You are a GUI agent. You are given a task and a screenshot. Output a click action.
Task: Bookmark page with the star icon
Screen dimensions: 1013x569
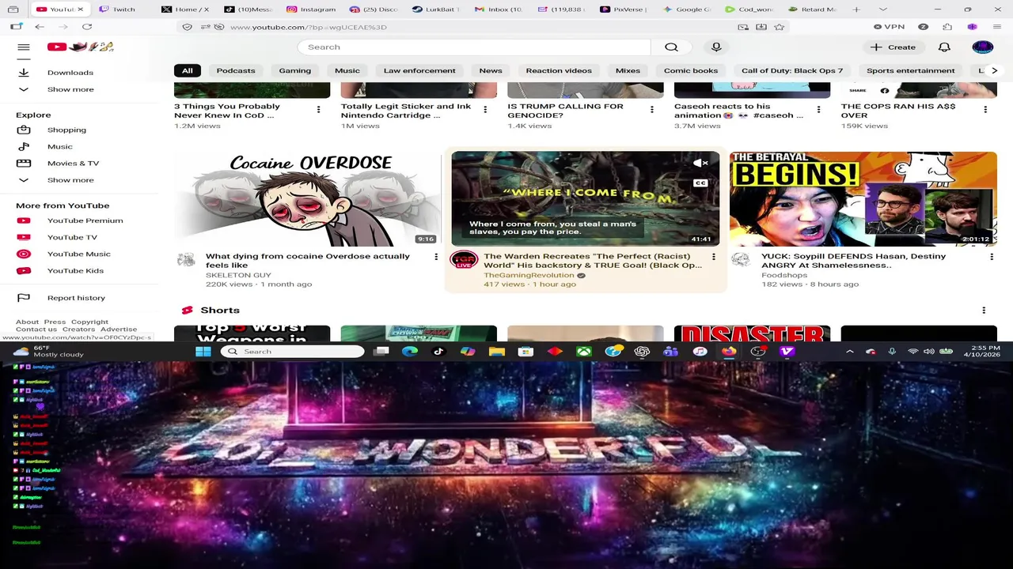(780, 27)
